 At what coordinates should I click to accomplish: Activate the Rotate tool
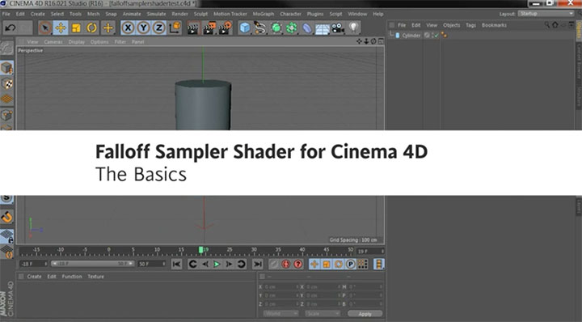(91, 28)
